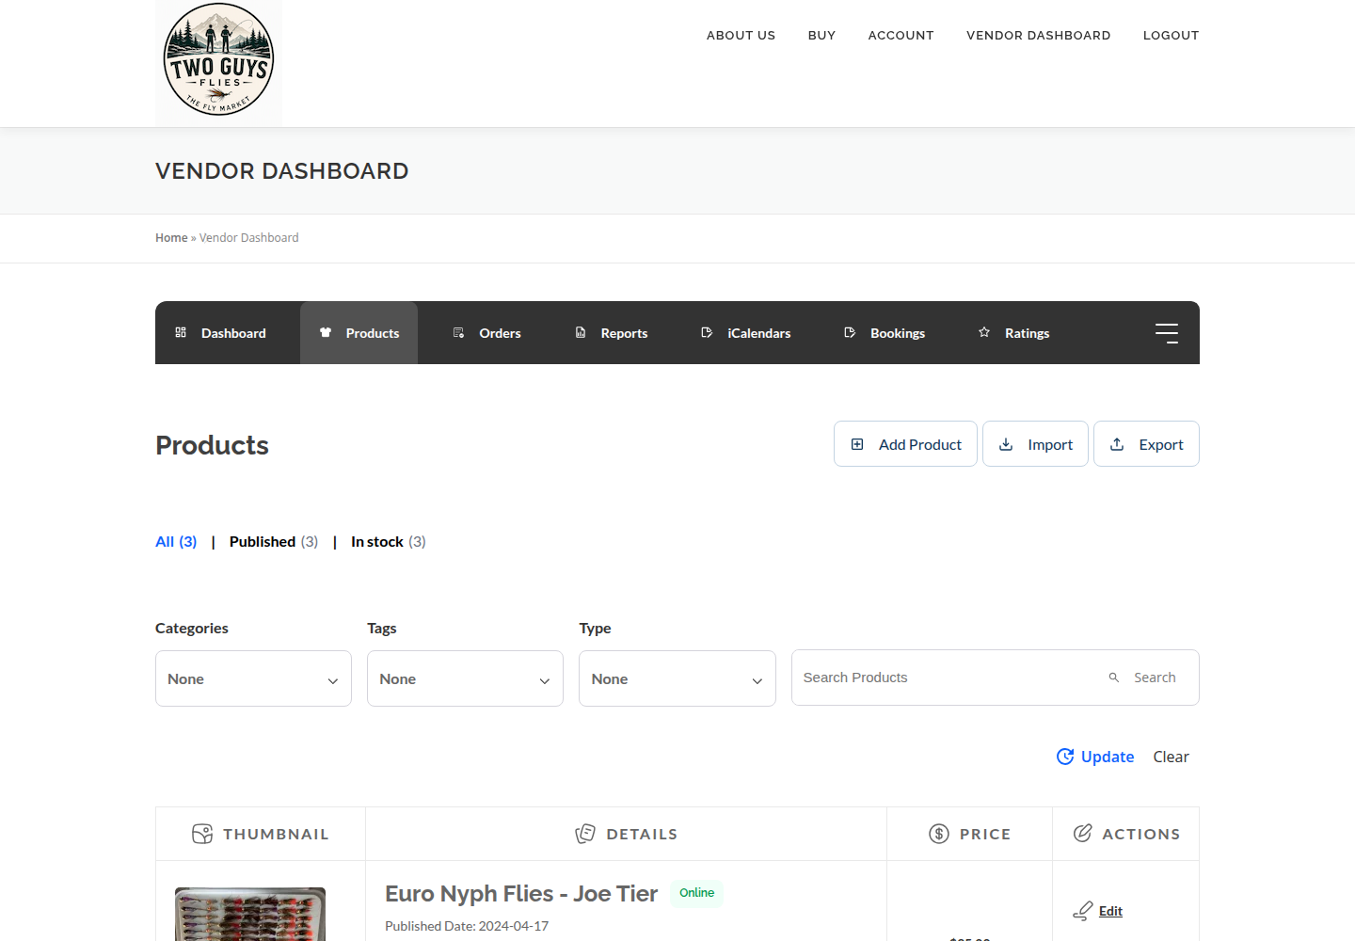Filter by In stock (3) products
1355x941 pixels.
pyautogui.click(x=389, y=541)
